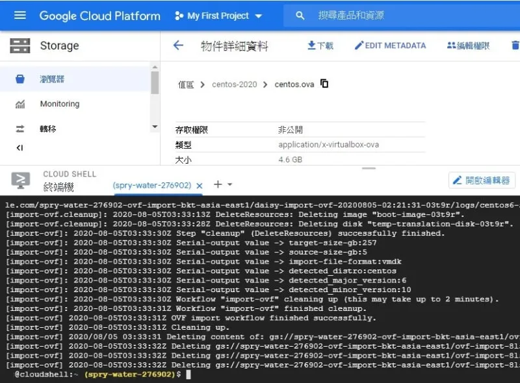Click the Storage product icon
Image resolution: width=520 pixels, height=383 pixels.
pyautogui.click(x=20, y=45)
